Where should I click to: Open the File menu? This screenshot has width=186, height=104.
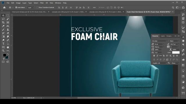coord(8,3)
